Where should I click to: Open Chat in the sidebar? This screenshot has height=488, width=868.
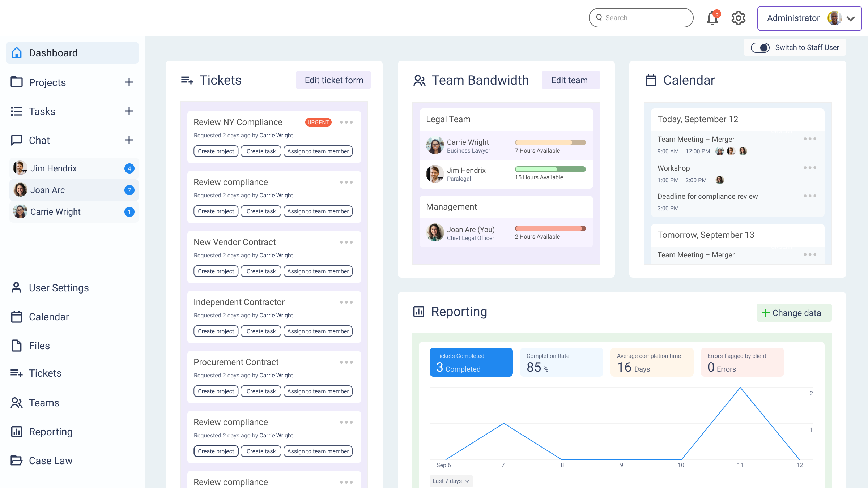[x=39, y=140]
